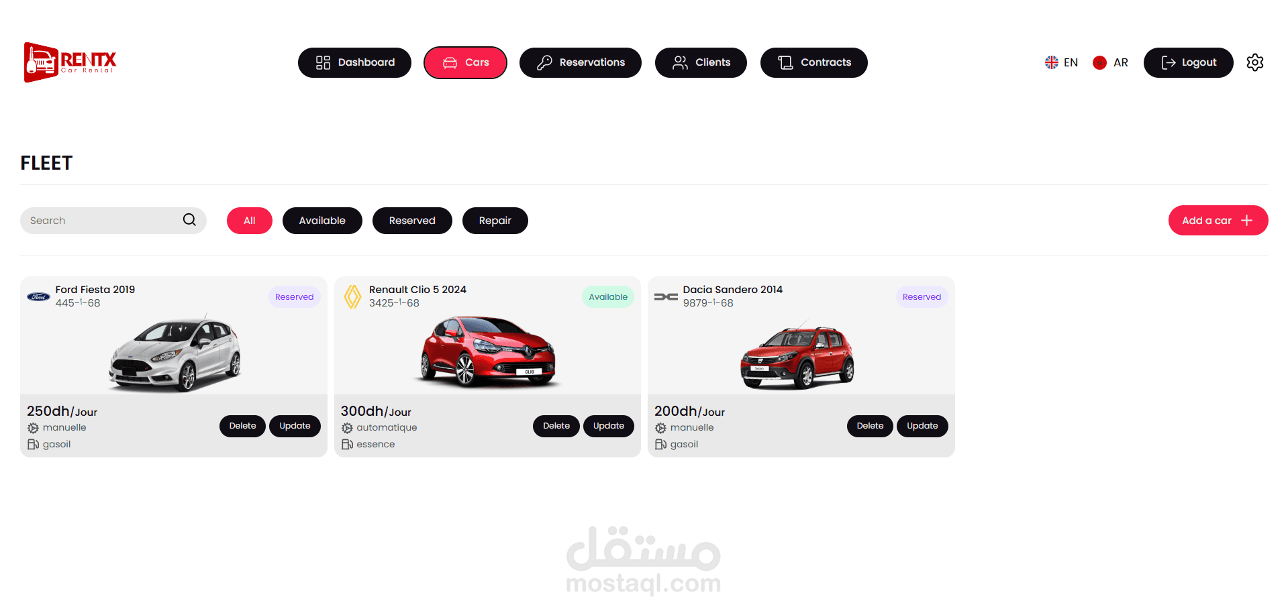This screenshot has height=609, width=1288.
Task: Delete the Ford Fiesta 2019
Action: coord(242,426)
